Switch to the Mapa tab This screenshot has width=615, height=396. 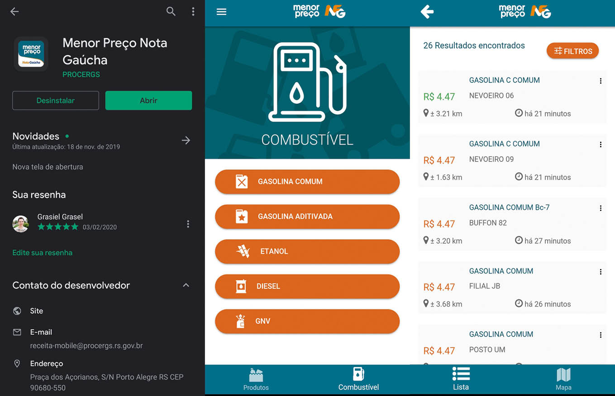click(563, 380)
